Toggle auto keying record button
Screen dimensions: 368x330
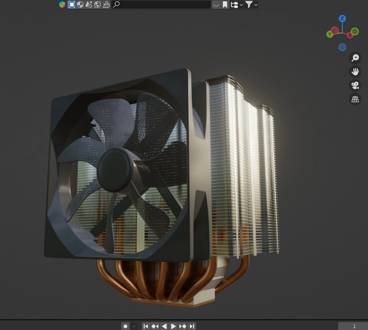tap(125, 326)
